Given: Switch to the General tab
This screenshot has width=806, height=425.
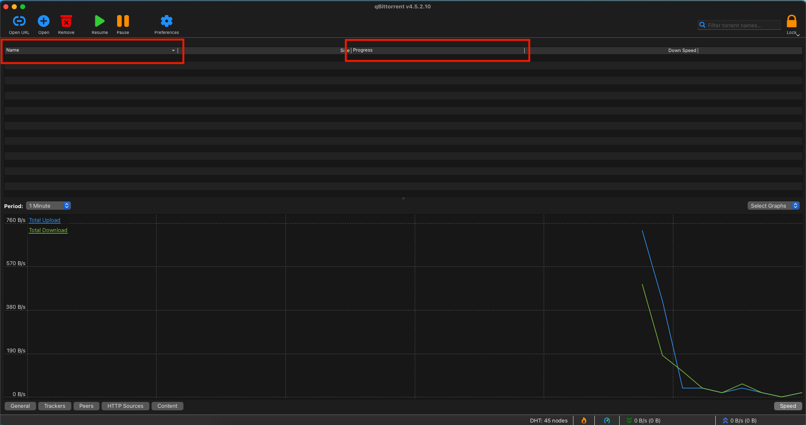Looking at the screenshot, I should pos(20,406).
